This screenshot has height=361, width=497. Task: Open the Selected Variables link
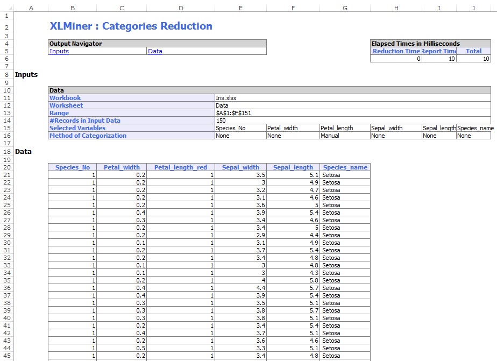77,128
